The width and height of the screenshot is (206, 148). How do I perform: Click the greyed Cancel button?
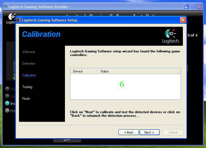173,132
